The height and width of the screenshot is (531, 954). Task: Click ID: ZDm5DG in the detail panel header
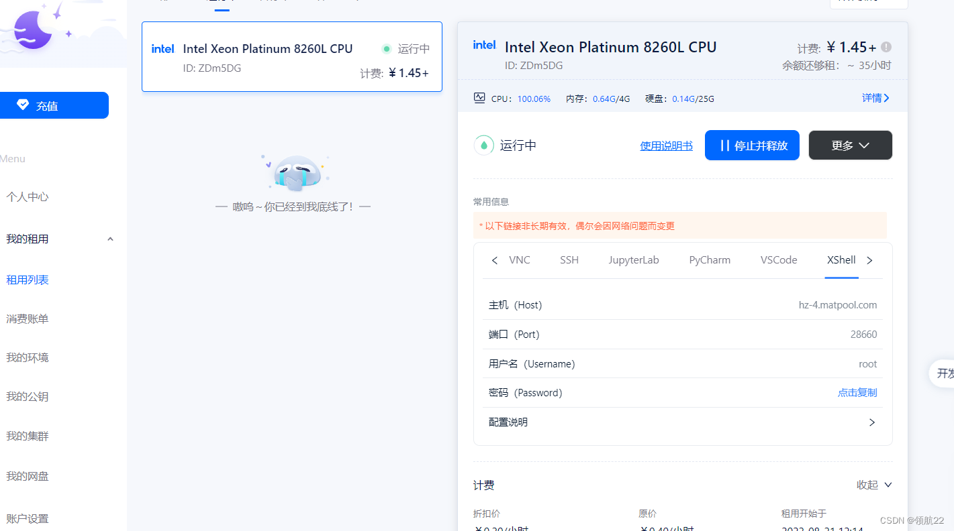coord(534,66)
